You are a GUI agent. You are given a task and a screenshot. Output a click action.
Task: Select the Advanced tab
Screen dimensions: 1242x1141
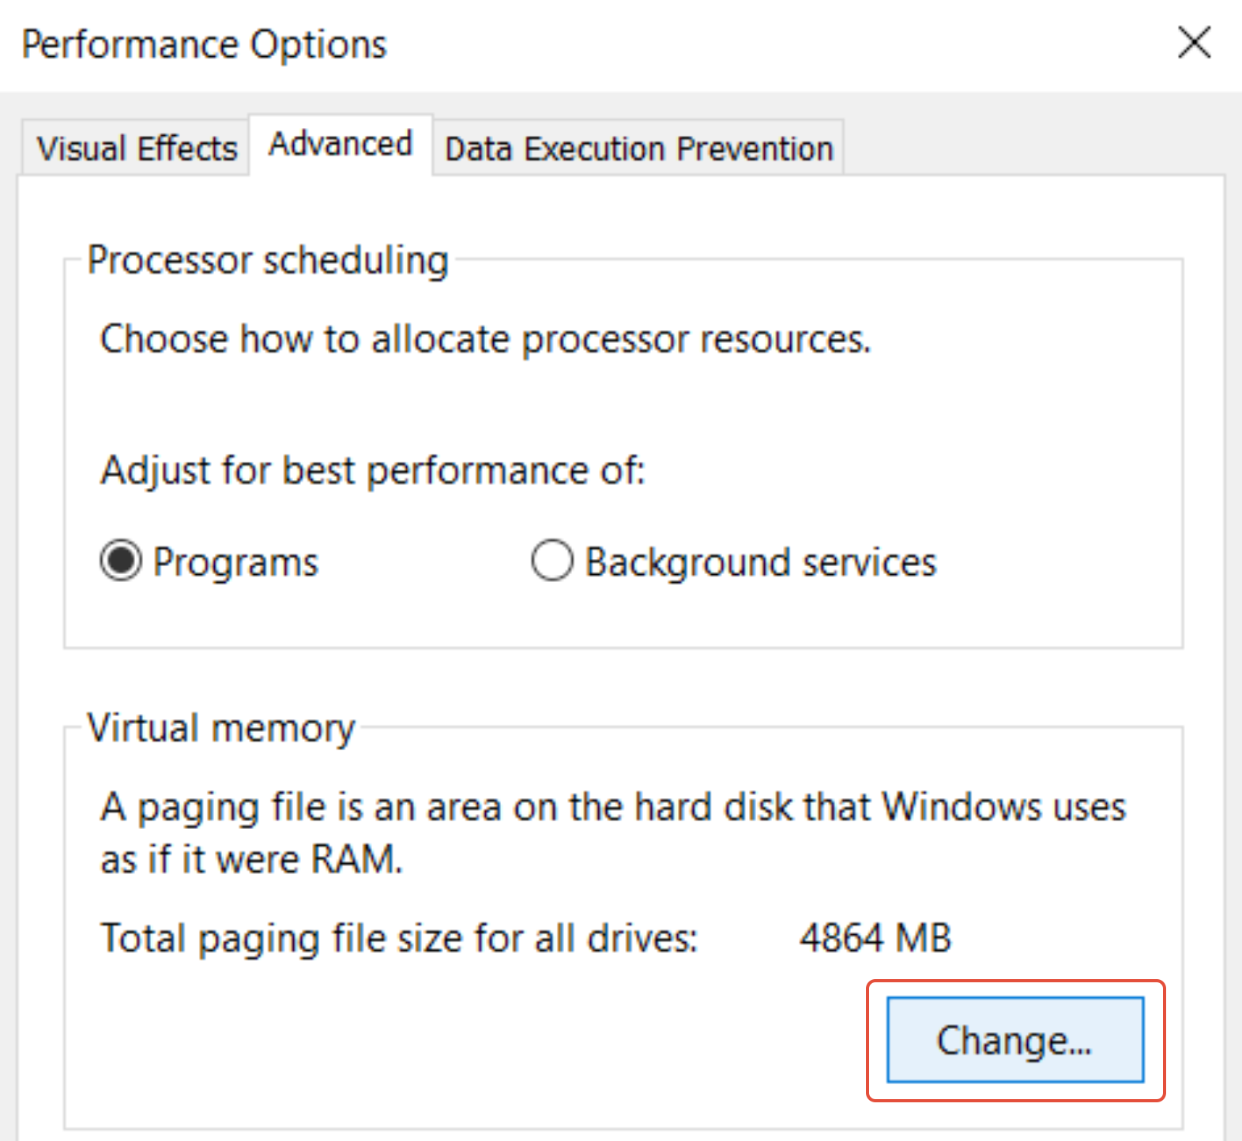tap(341, 145)
